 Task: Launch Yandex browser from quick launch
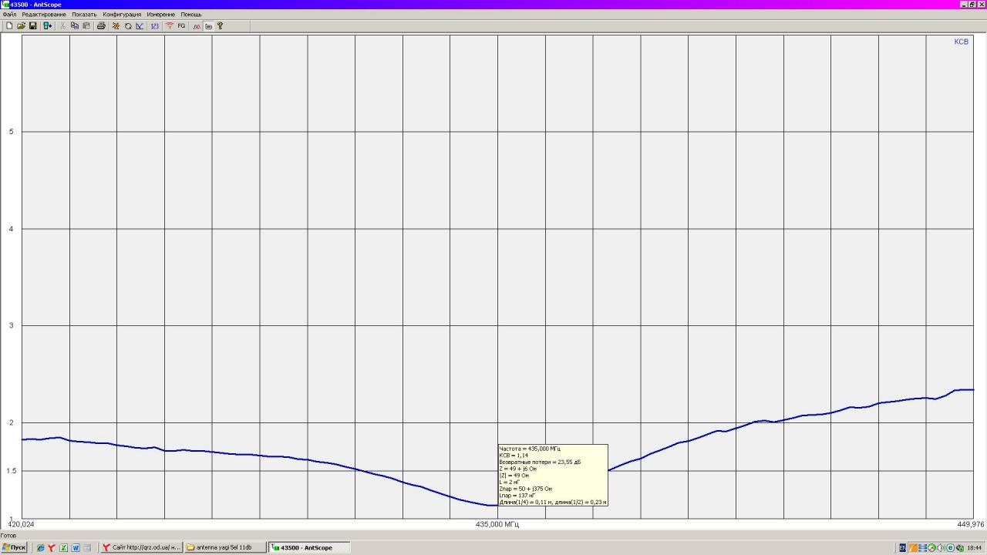pyautogui.click(x=52, y=548)
